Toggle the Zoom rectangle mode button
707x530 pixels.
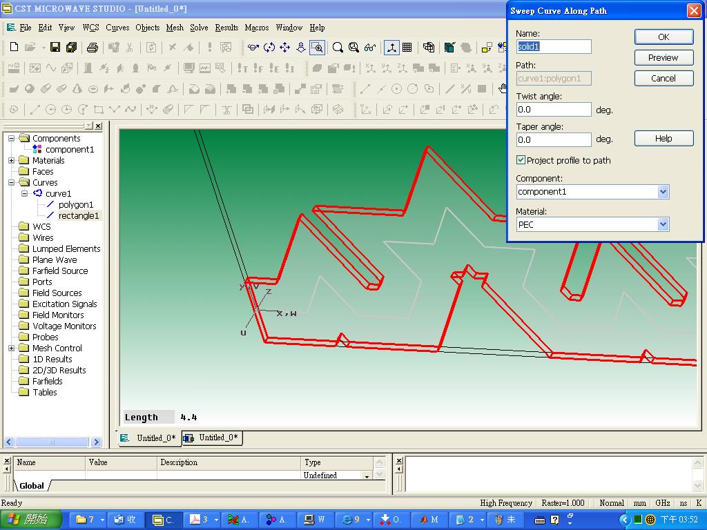click(x=318, y=48)
